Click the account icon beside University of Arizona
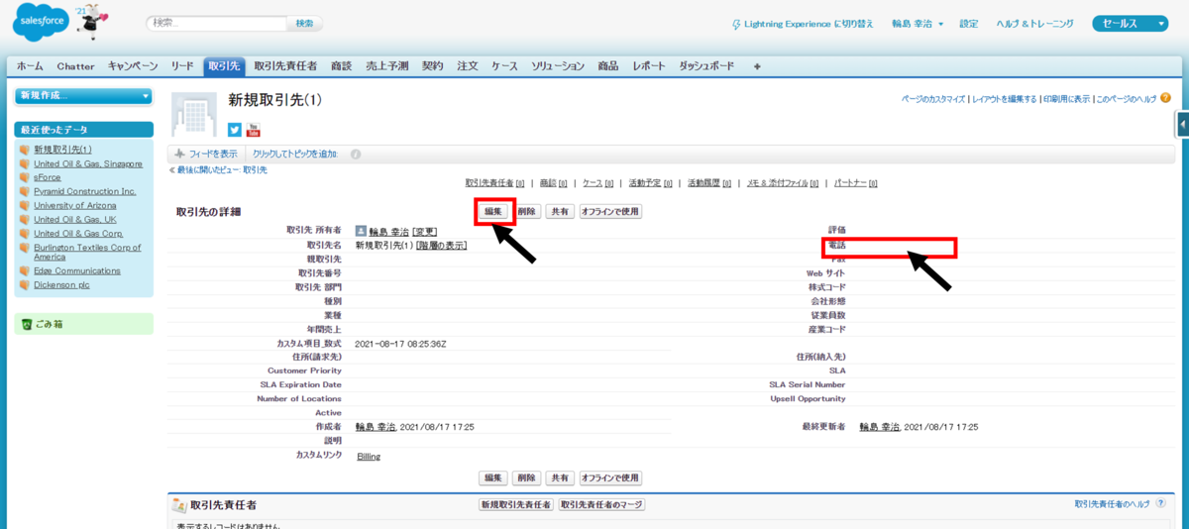 click(x=25, y=205)
